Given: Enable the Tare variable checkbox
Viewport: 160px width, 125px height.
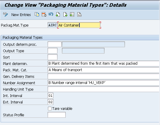Looking at the screenshot, I should pos(50,108).
